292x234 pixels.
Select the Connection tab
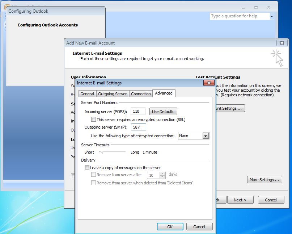pos(141,93)
